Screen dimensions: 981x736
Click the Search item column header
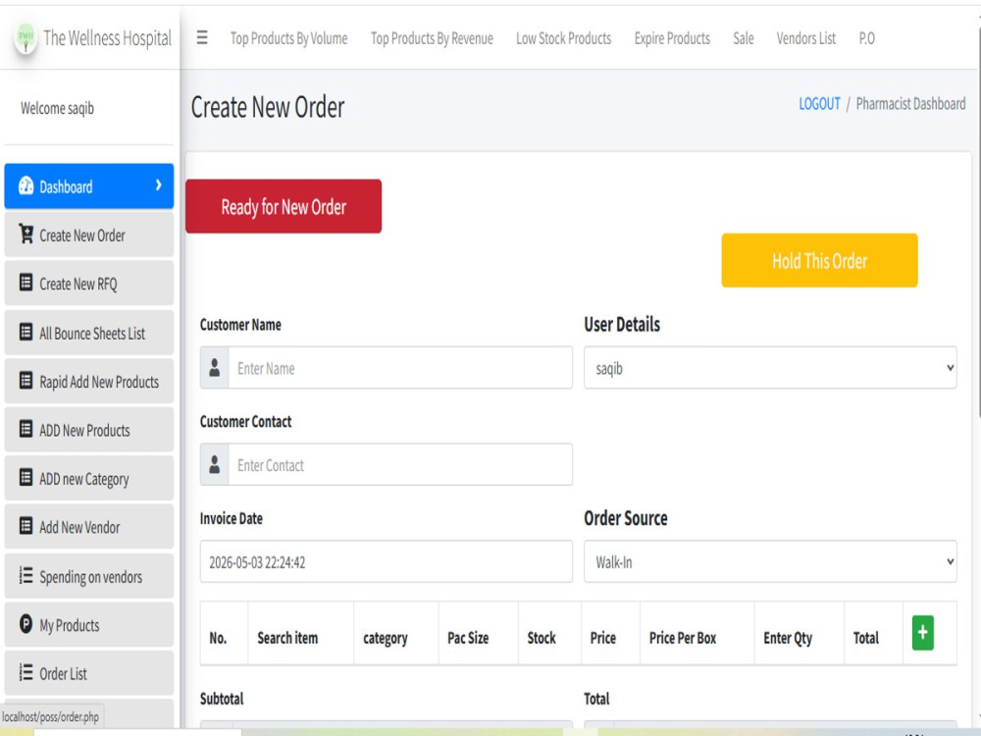coord(287,638)
